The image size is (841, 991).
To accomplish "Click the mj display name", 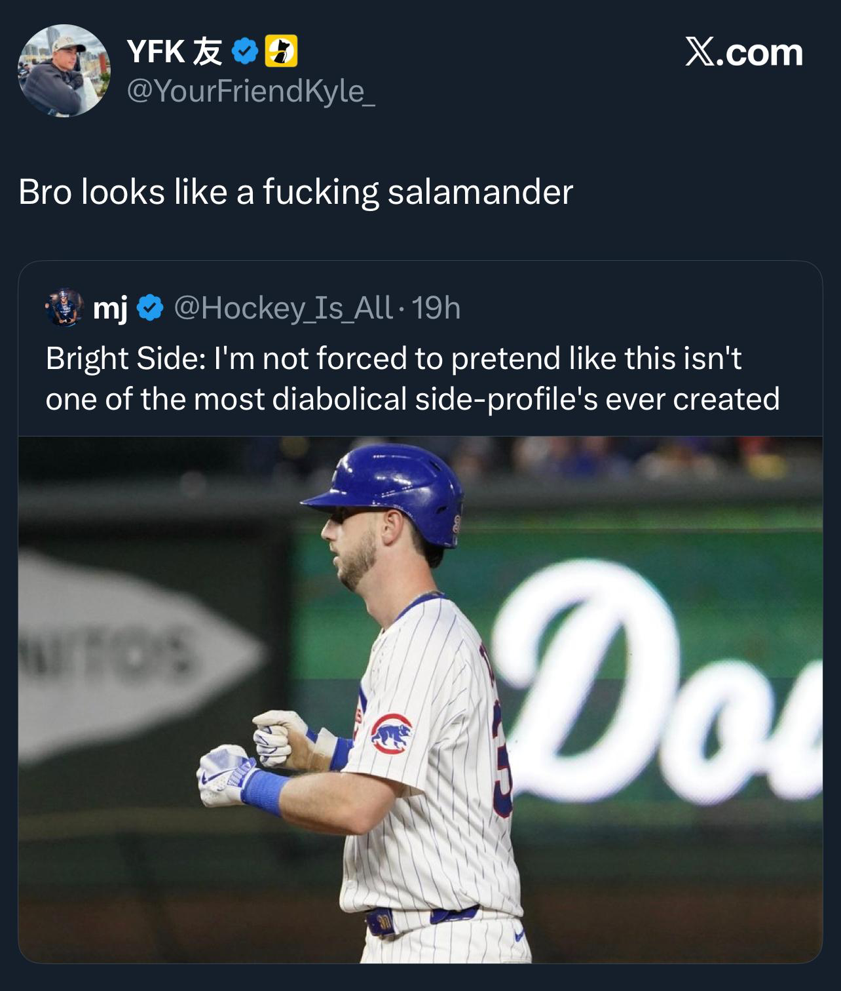I will [x=110, y=307].
